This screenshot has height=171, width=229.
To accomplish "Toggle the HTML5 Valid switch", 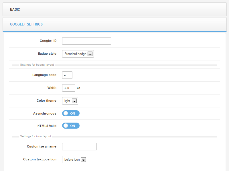I will coord(71,125).
